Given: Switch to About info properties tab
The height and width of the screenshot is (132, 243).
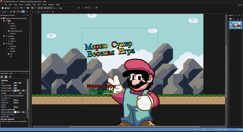Looking at the screenshot, I should click(10, 77).
